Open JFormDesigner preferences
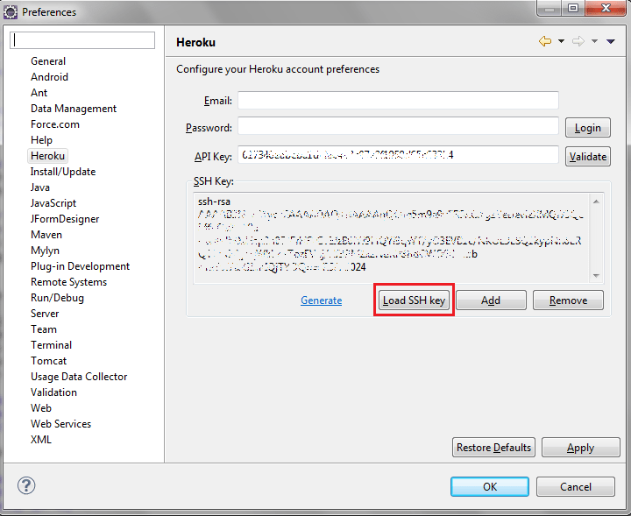 pos(64,219)
